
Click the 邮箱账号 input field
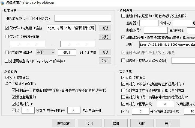pos(156,30)
